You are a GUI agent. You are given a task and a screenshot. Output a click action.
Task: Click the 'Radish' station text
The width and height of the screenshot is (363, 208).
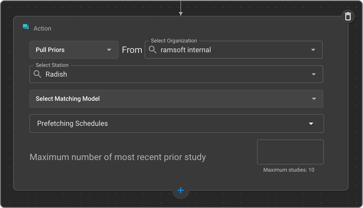(56, 74)
